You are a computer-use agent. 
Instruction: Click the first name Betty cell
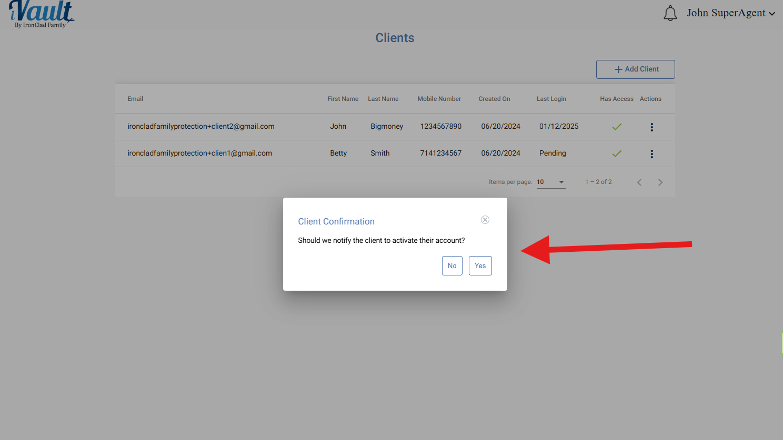click(x=338, y=153)
